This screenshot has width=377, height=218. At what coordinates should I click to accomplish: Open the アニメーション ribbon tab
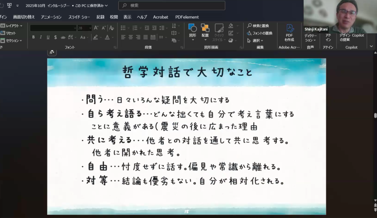[51, 17]
